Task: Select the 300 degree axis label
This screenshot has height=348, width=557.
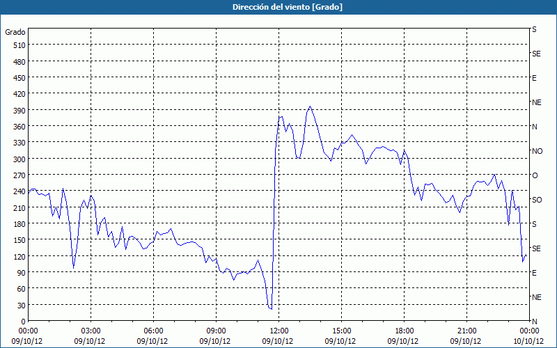Action: pyautogui.click(x=19, y=159)
